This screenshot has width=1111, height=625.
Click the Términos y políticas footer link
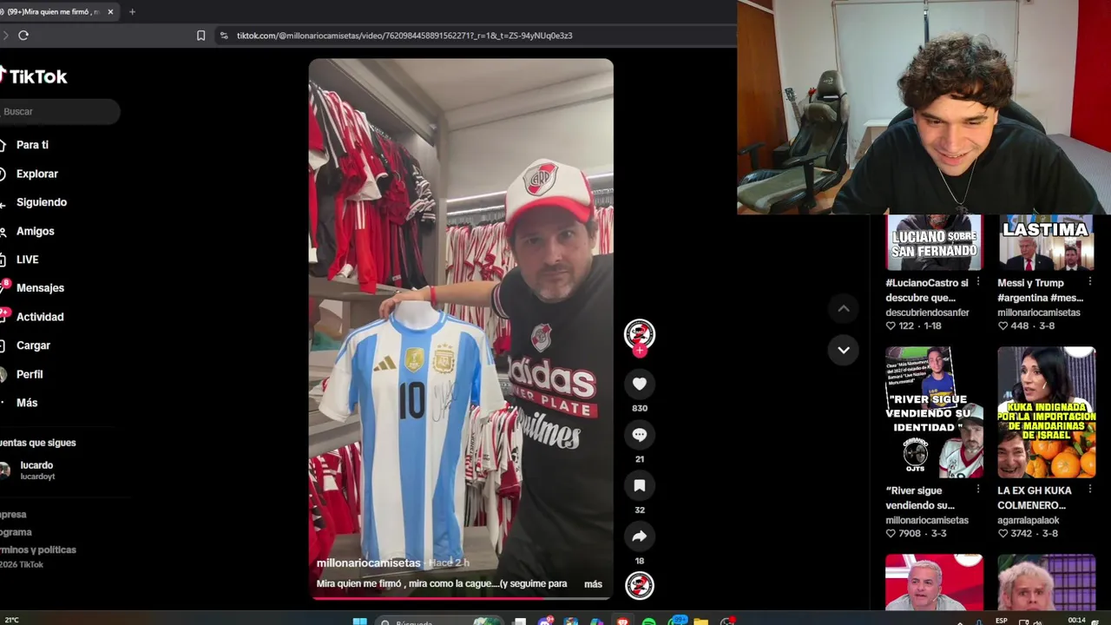point(38,549)
